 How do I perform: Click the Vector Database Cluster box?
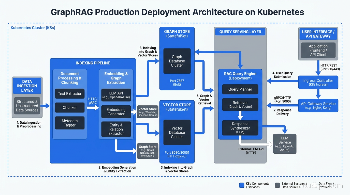pyautogui.click(x=177, y=133)
